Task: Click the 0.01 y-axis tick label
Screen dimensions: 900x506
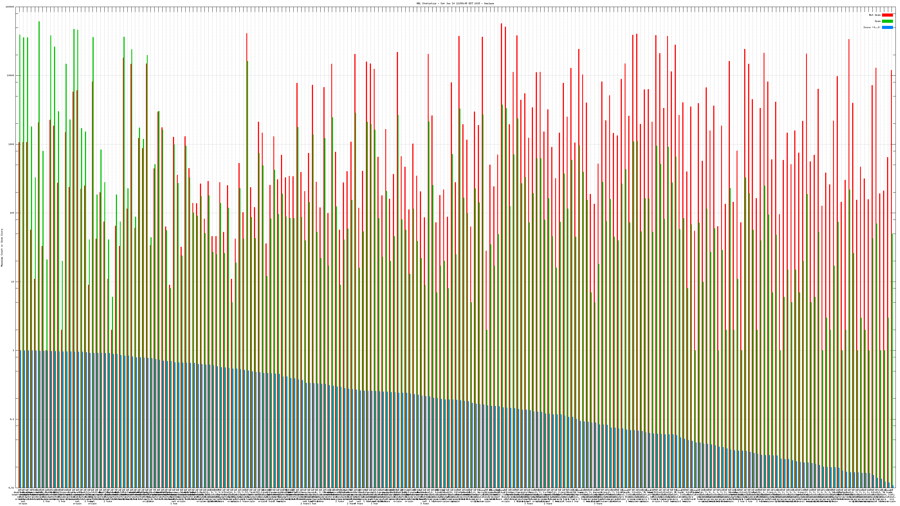Action: (12, 488)
